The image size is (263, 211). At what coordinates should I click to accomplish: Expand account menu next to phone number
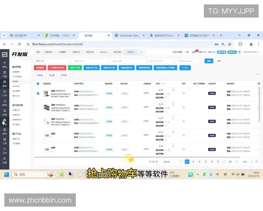coord(259,52)
